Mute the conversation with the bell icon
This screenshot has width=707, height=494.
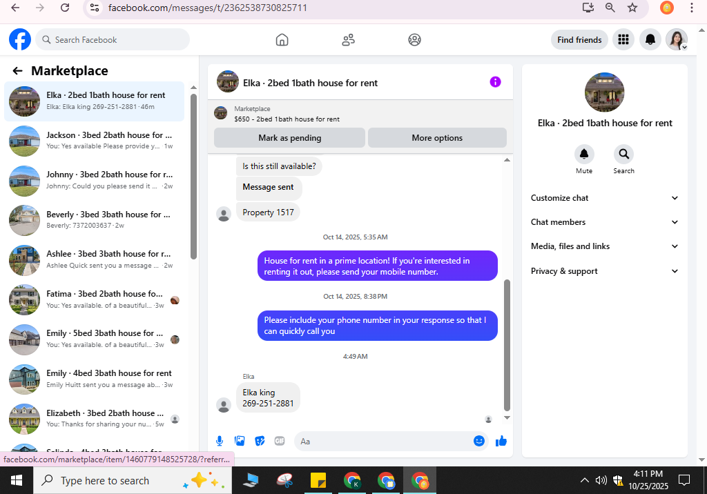(584, 154)
